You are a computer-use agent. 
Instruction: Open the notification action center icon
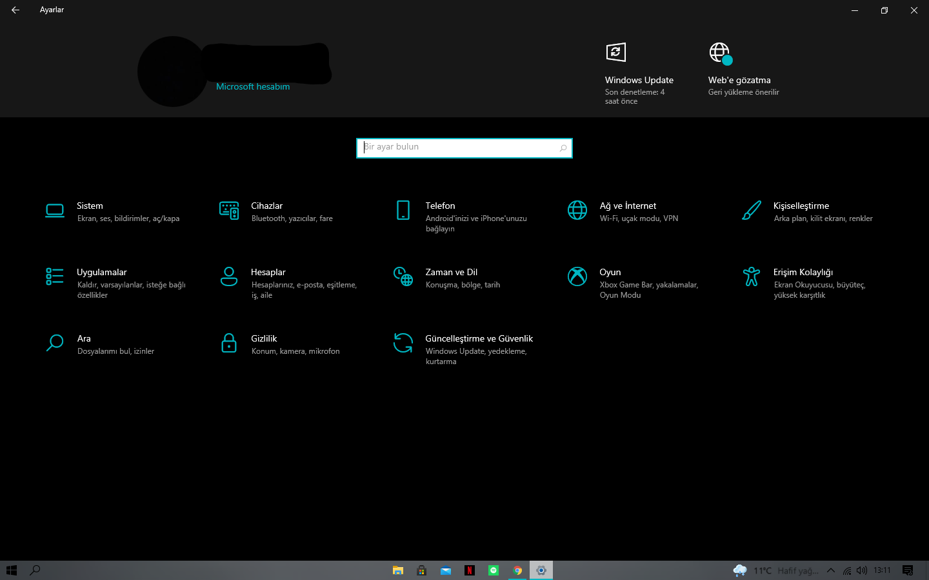click(908, 570)
